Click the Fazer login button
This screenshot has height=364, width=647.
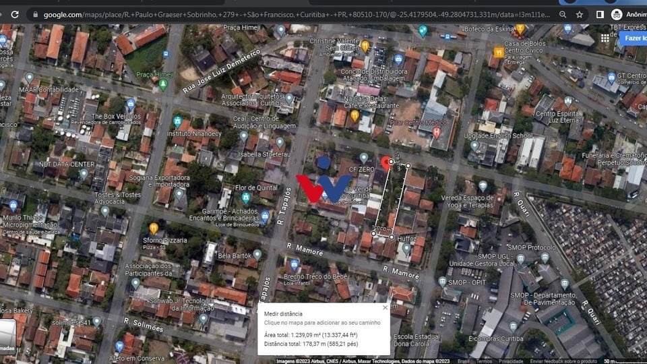pyautogui.click(x=635, y=38)
